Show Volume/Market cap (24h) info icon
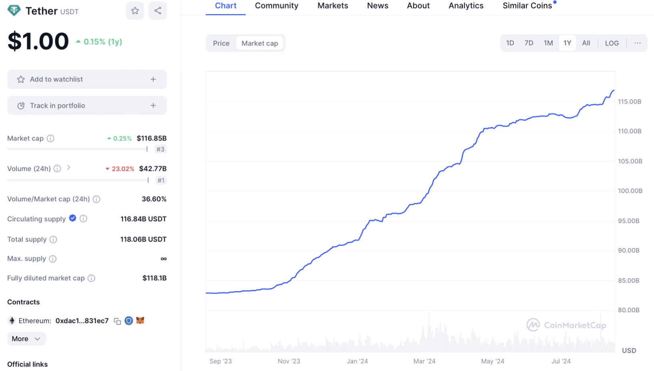Image resolution: width=654 pixels, height=371 pixels. [97, 199]
